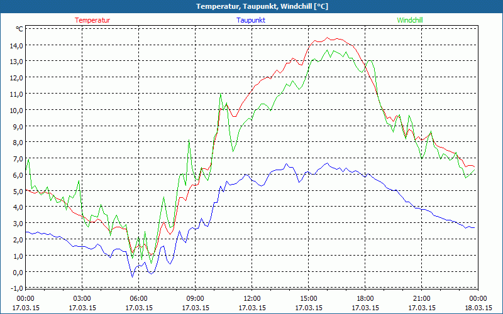The width and height of the screenshot is (503, 314).
Task: Click the 8,0 y-axis label
Action: click(18, 143)
